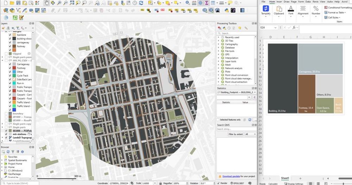Toggle Run-in category checkbox
The image size is (352, 185).
pos(10,83)
